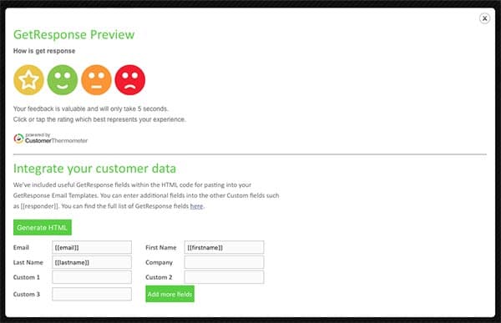Click the 'How is get response' text
The width and height of the screenshot is (501, 323).
pyautogui.click(x=44, y=51)
